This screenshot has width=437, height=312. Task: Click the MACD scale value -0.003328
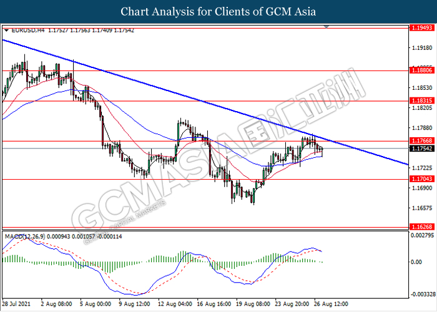(423, 295)
